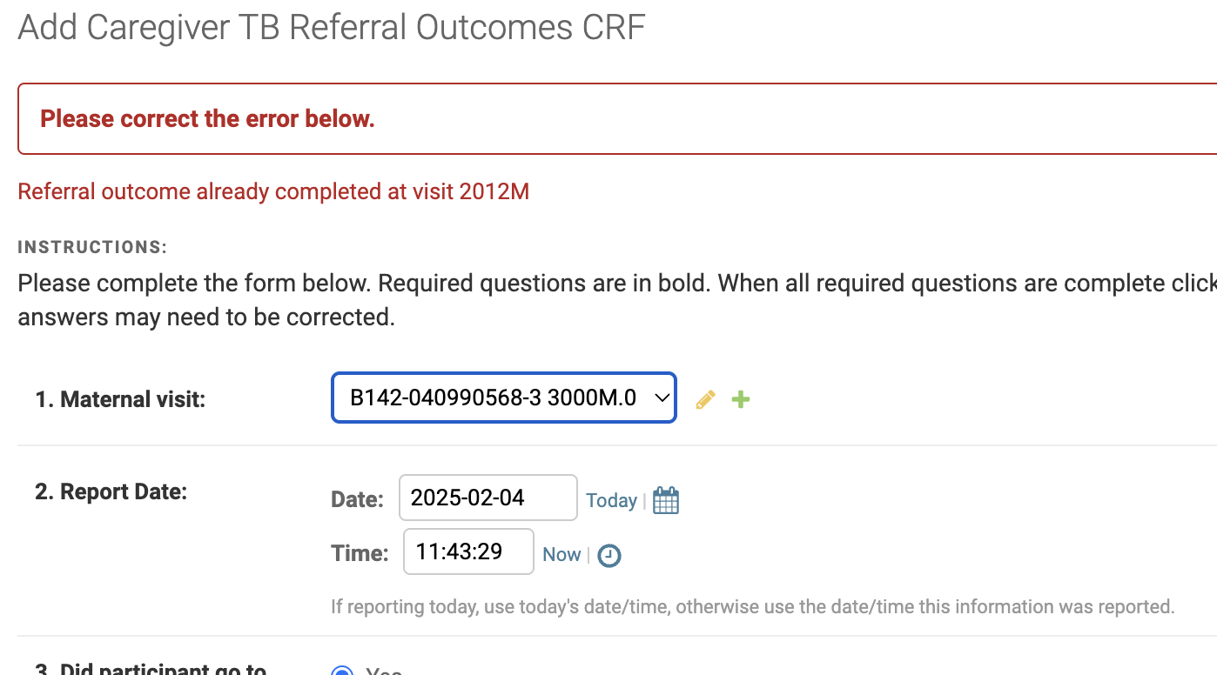The image size is (1217, 675).
Task: Open the clock time picker icon
Action: (x=609, y=555)
